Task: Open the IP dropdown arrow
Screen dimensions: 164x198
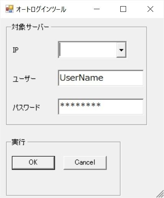Action: point(121,50)
